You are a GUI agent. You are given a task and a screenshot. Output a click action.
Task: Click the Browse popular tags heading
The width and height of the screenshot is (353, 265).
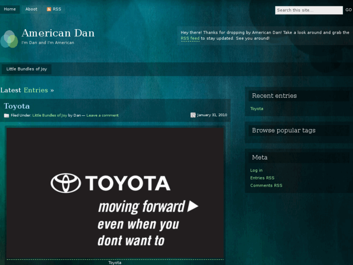(284, 130)
